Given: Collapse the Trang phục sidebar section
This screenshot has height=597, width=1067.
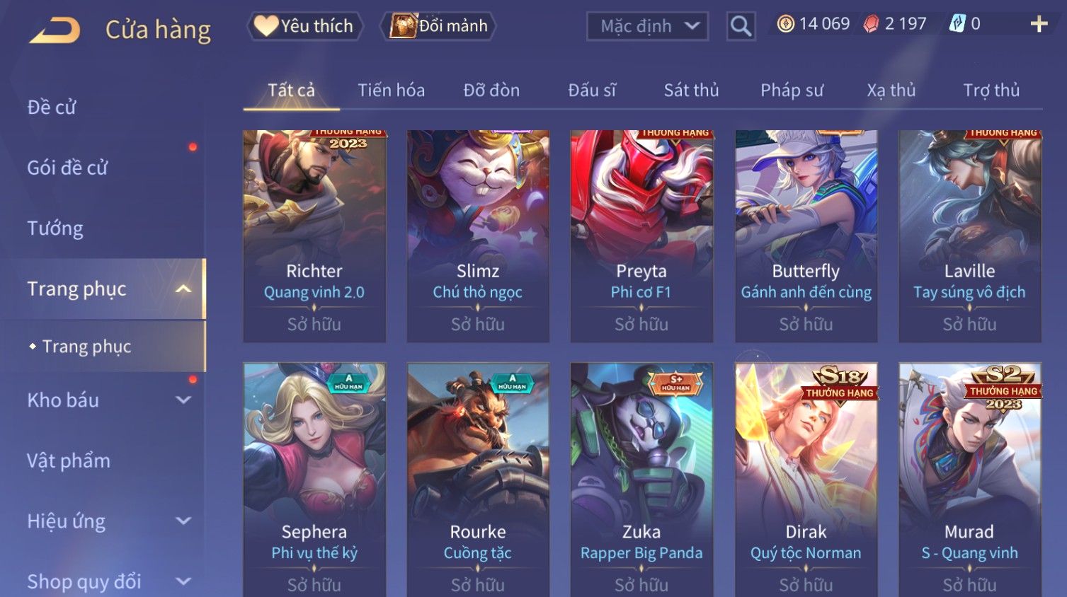Looking at the screenshot, I should click(x=183, y=289).
